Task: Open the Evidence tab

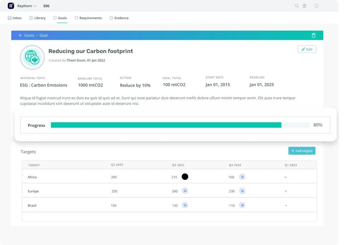Action: coord(119,18)
